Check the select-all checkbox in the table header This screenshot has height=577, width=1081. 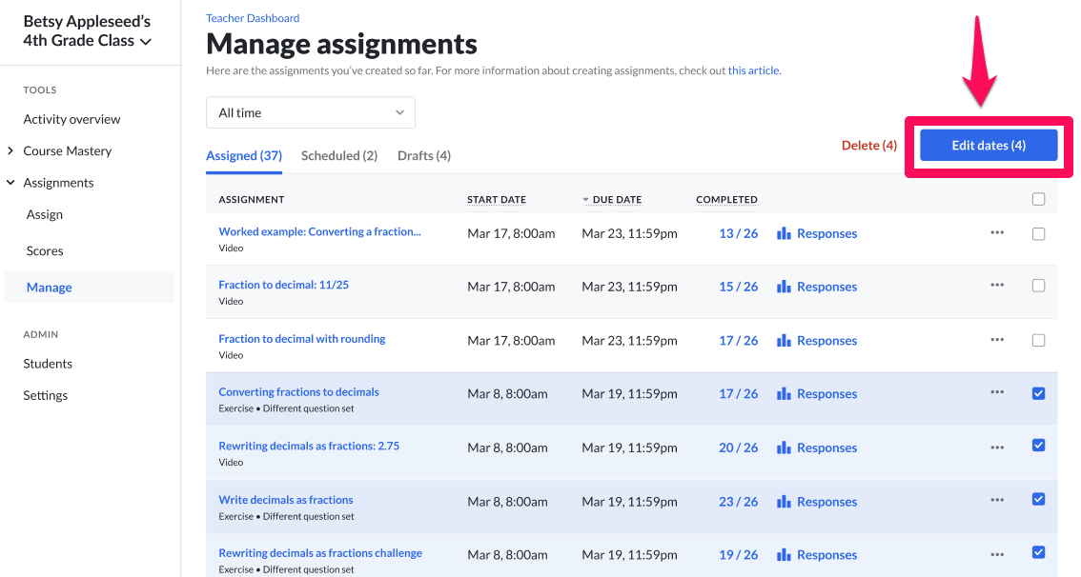click(1038, 199)
